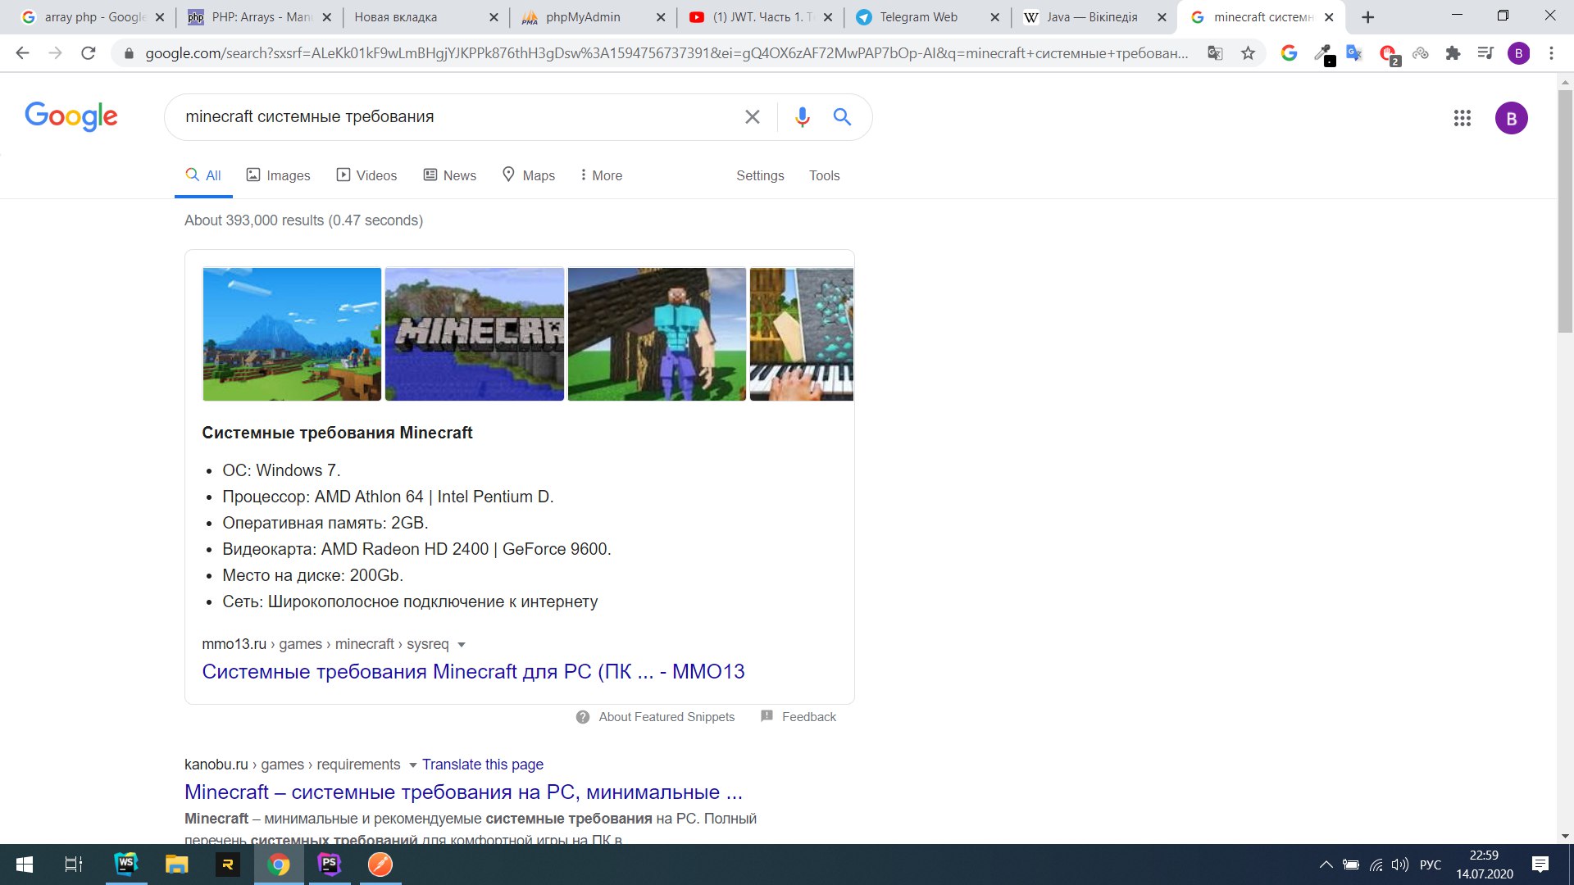The image size is (1574, 885).
Task: Open PhpStorm from the taskbar
Action: 330,865
